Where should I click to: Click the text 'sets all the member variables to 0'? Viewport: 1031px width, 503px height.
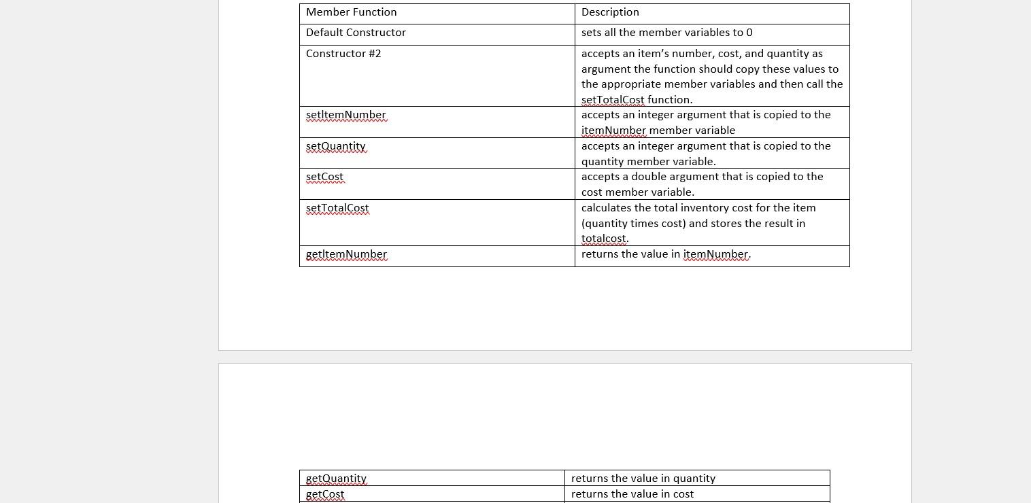click(x=666, y=33)
